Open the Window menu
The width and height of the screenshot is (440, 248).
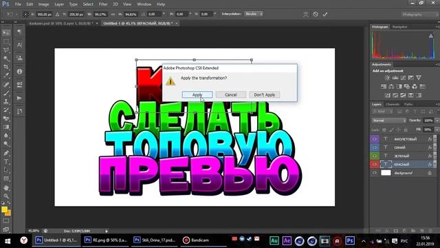tap(144, 4)
